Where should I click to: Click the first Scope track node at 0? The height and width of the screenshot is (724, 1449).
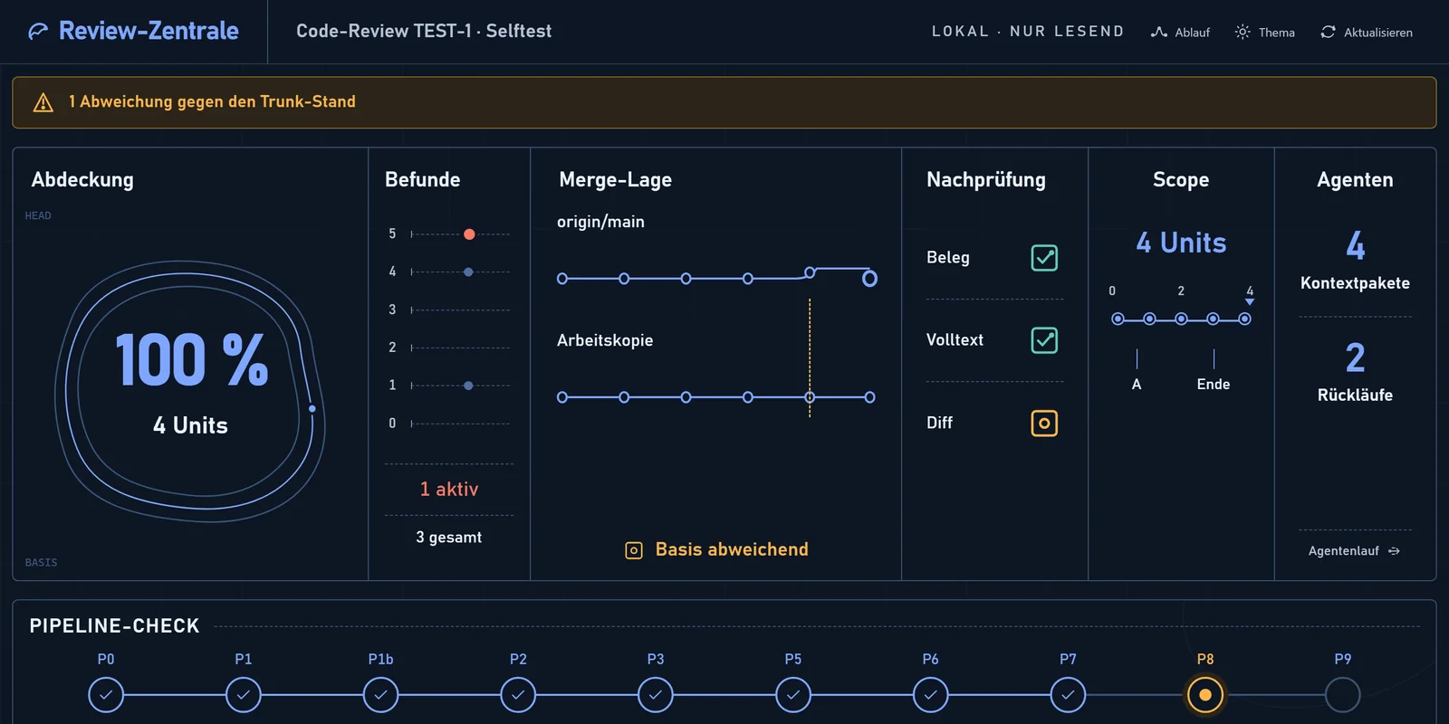point(1118,319)
